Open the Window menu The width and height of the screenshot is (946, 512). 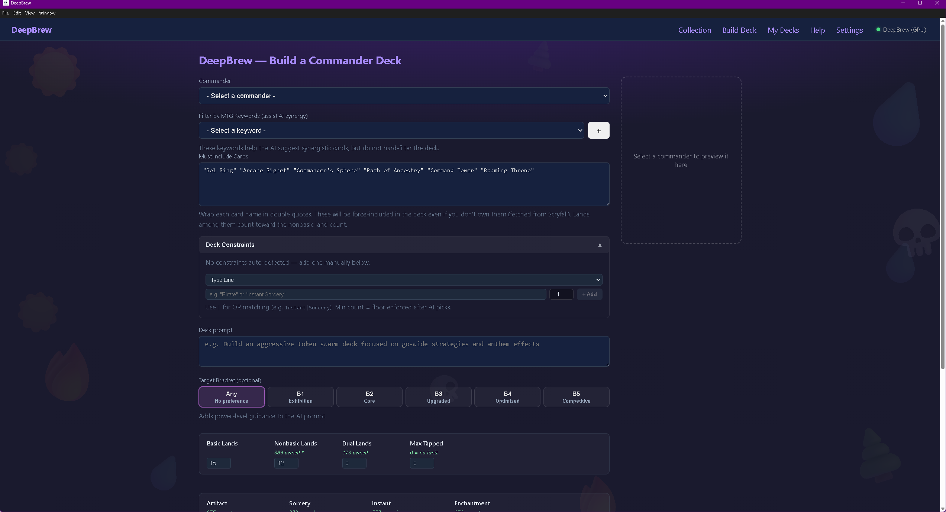pos(47,13)
